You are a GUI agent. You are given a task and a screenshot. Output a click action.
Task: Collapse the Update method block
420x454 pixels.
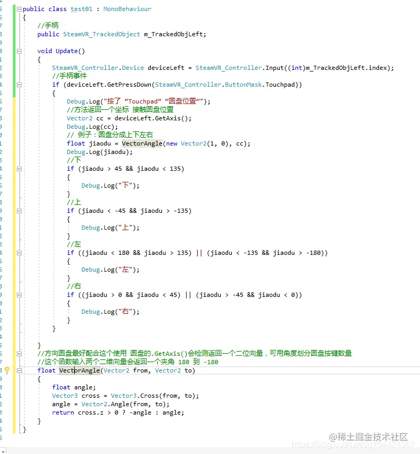pyautogui.click(x=19, y=51)
